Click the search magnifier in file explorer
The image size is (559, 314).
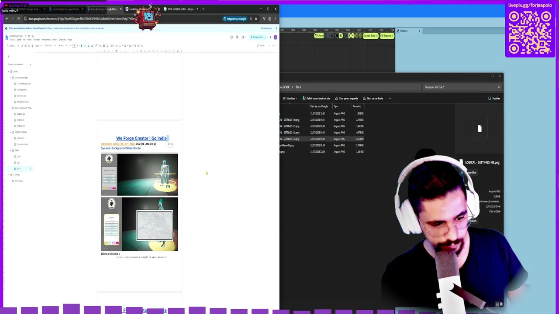pos(499,87)
